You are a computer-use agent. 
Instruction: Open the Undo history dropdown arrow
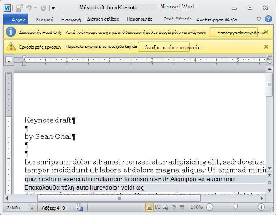pyautogui.click(x=35, y=8)
